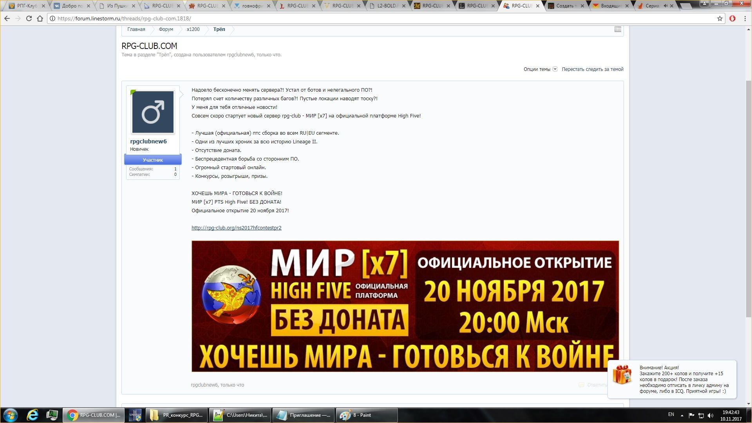The image size is (752, 423).
Task: Click the home page icon
Action: (40, 18)
